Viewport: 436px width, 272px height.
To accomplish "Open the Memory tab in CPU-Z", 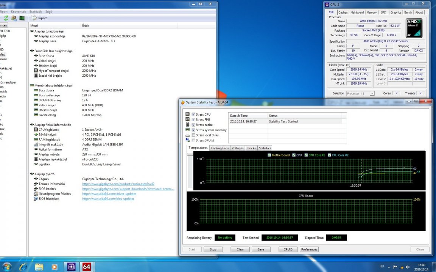I will (372, 12).
